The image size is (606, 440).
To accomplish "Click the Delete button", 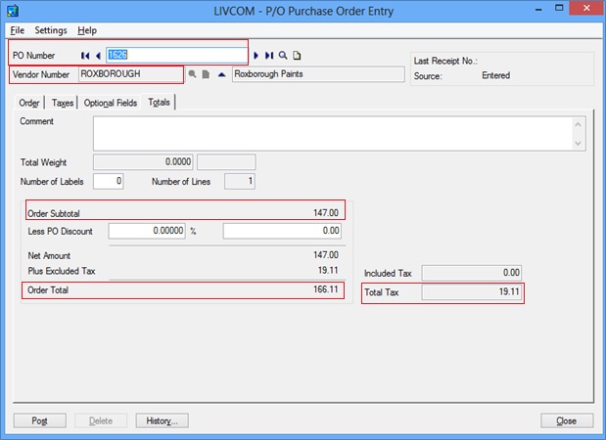I will tap(101, 420).
